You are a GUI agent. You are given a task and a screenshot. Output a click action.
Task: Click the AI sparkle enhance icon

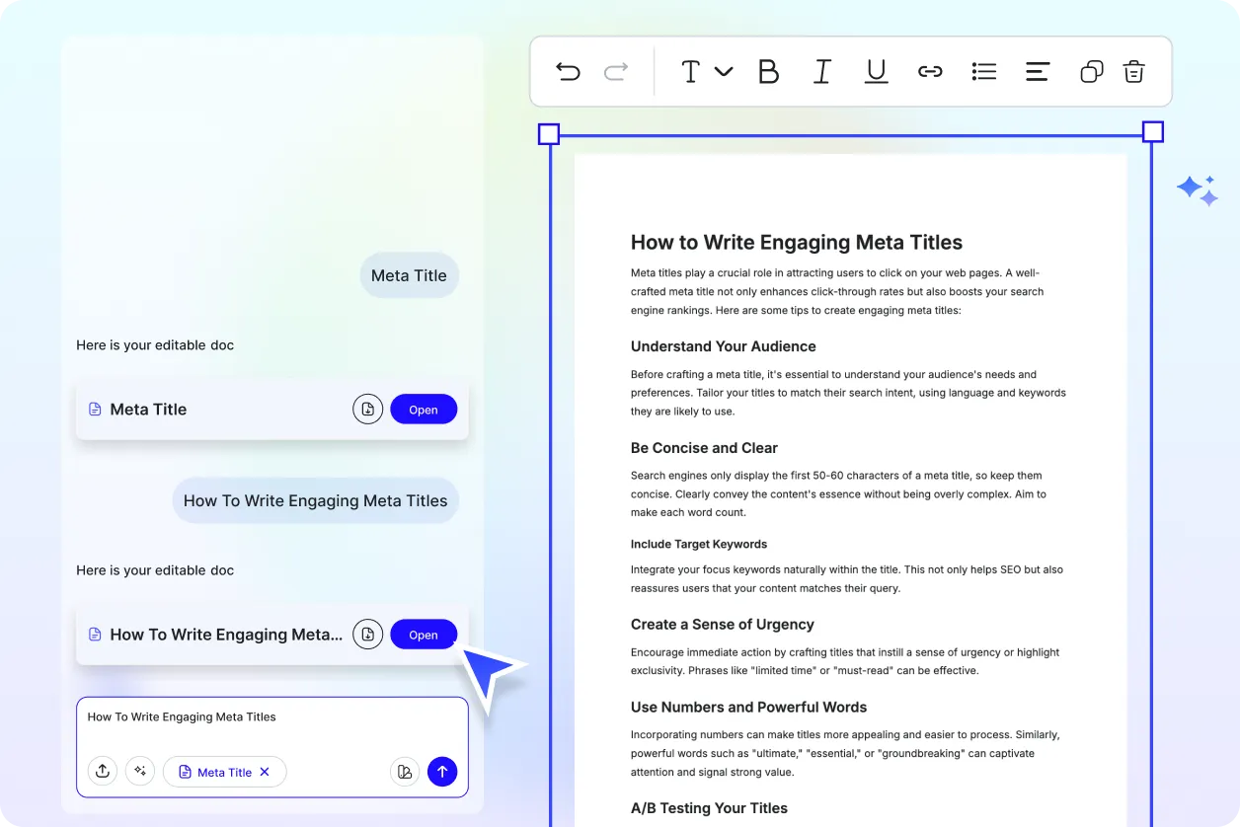[140, 772]
